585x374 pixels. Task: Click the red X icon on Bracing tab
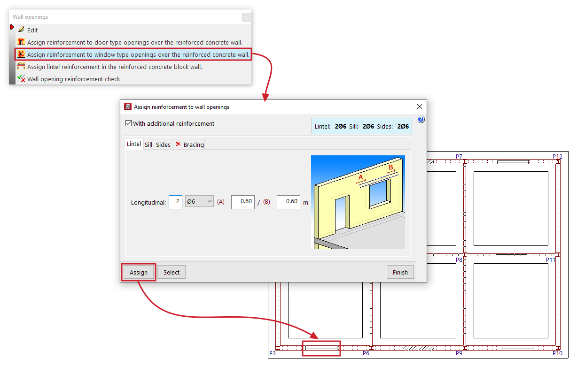tap(178, 144)
